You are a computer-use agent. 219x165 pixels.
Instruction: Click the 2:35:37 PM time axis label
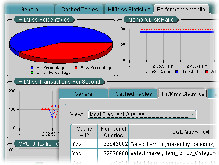click(163, 66)
